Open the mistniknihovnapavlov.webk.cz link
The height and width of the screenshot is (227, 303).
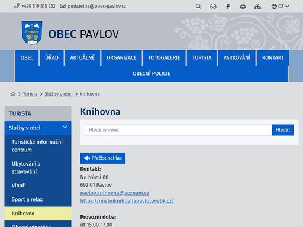click(127, 201)
